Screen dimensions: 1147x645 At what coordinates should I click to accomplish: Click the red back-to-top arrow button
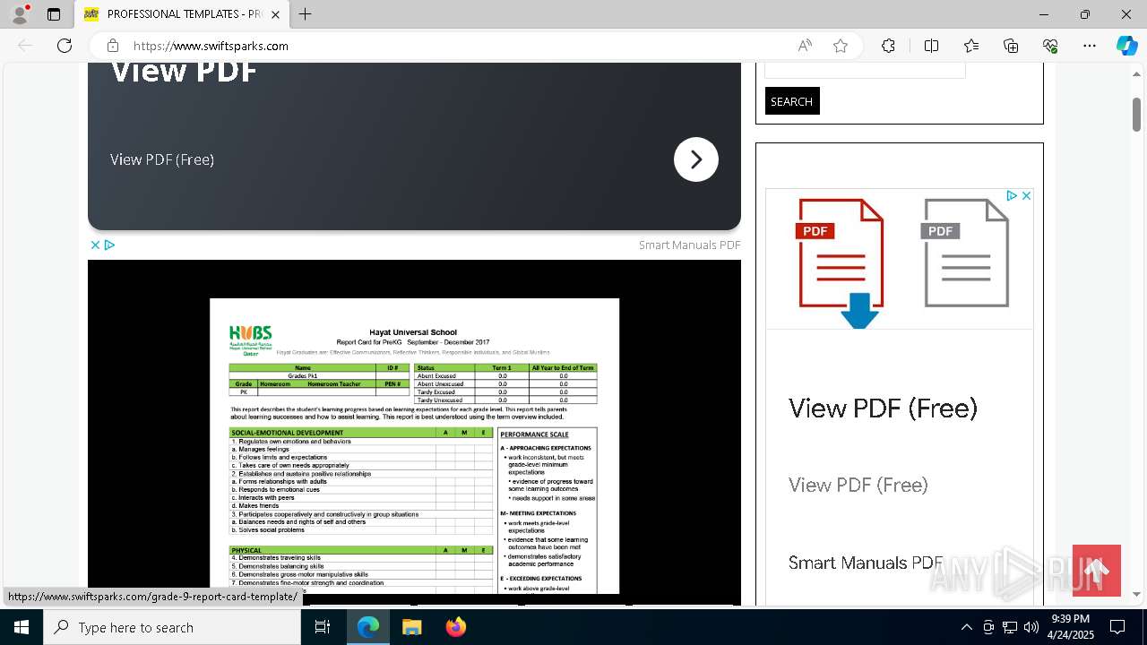click(1097, 571)
